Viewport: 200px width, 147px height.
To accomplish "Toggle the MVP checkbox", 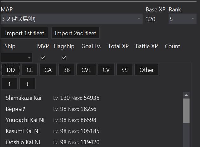I will pyautogui.click(x=43, y=58).
